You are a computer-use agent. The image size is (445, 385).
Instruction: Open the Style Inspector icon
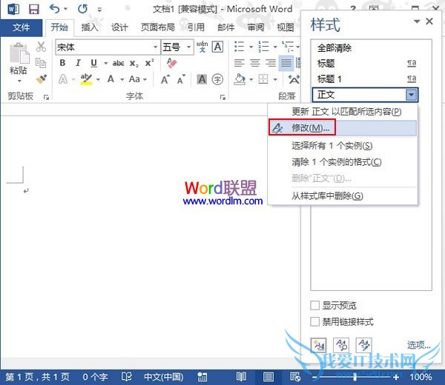(x=341, y=345)
